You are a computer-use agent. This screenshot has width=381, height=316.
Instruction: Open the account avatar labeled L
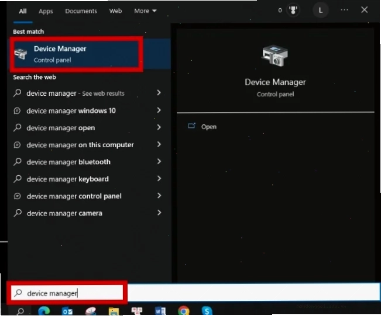click(321, 11)
